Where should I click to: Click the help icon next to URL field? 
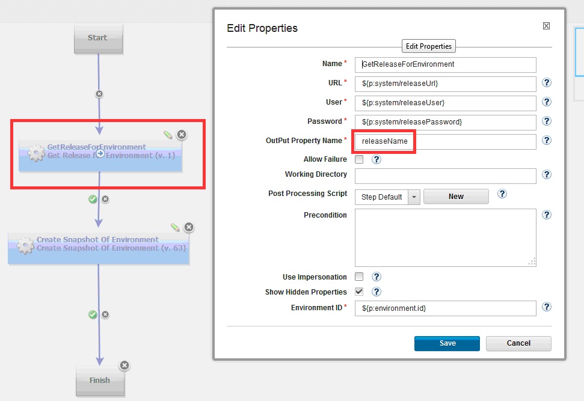click(547, 83)
